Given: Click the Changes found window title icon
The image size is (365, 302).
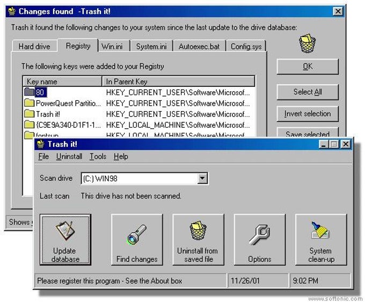Looking at the screenshot, I should 12,11.
